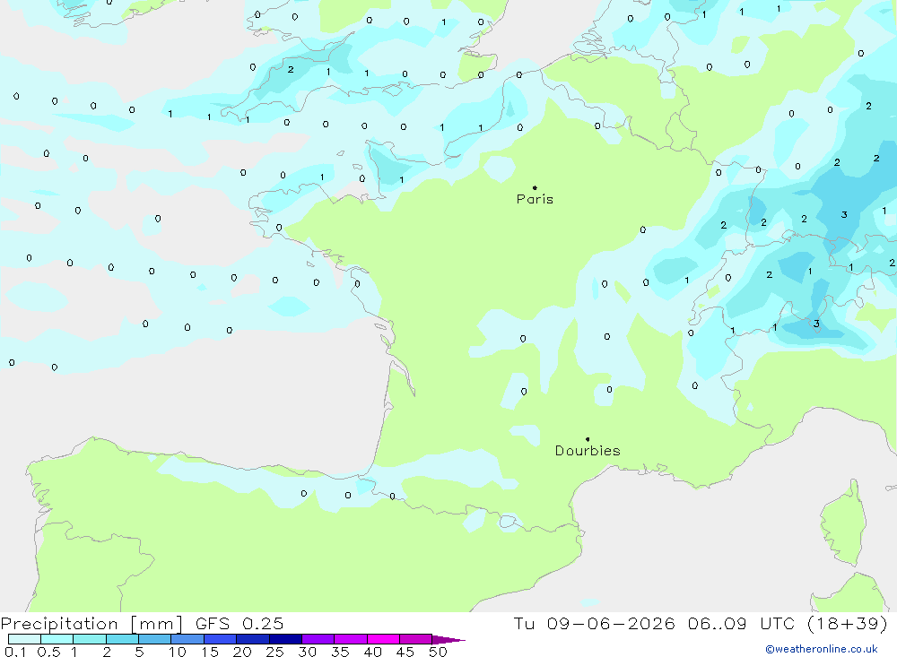The width and height of the screenshot is (897, 657).
Task: Pick the 45–50 mm legend swatch
Action: tap(416, 639)
